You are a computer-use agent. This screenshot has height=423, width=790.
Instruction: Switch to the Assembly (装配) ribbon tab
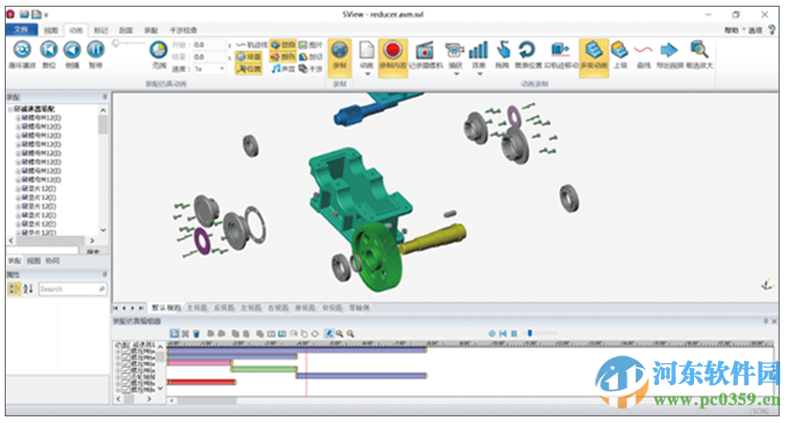pyautogui.click(x=151, y=30)
